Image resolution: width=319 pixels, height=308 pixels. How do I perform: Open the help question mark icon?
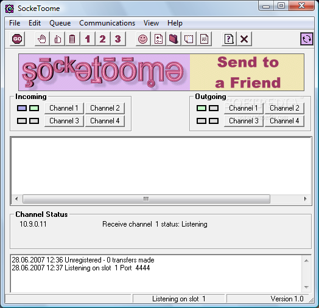point(229,39)
